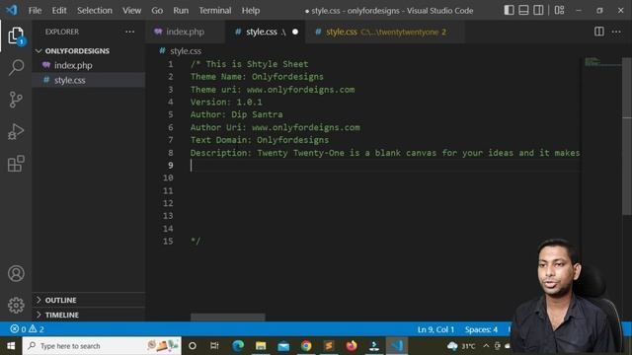This screenshot has width=632, height=355.
Task: Click the VS Code taskbar icon
Action: [x=397, y=346]
